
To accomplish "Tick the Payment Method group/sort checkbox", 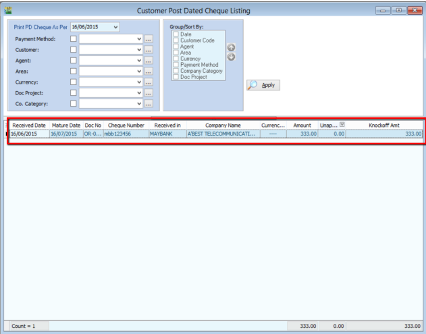I will click(176, 65).
